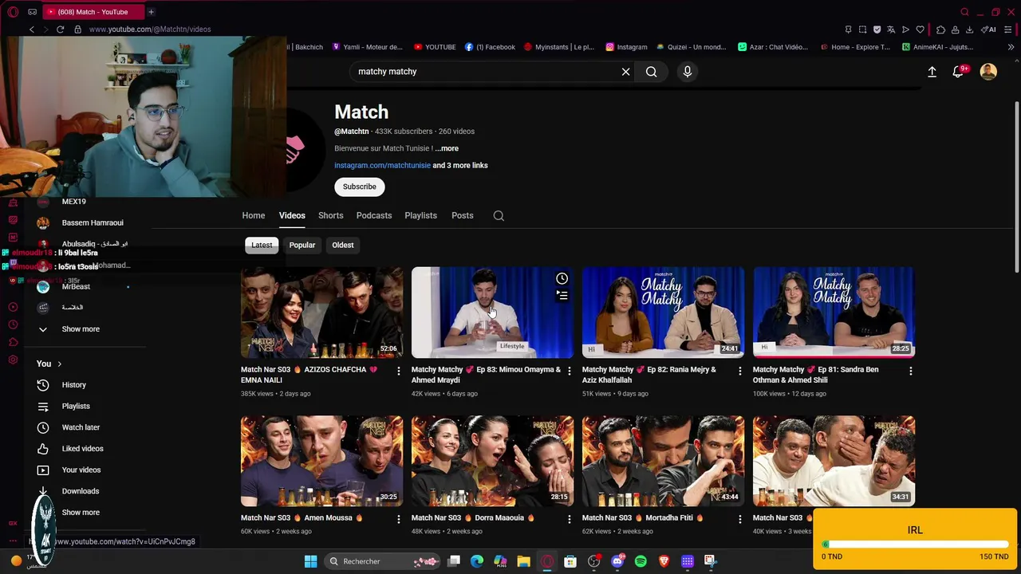Click the heart bookmark icon in address bar

click(920, 29)
